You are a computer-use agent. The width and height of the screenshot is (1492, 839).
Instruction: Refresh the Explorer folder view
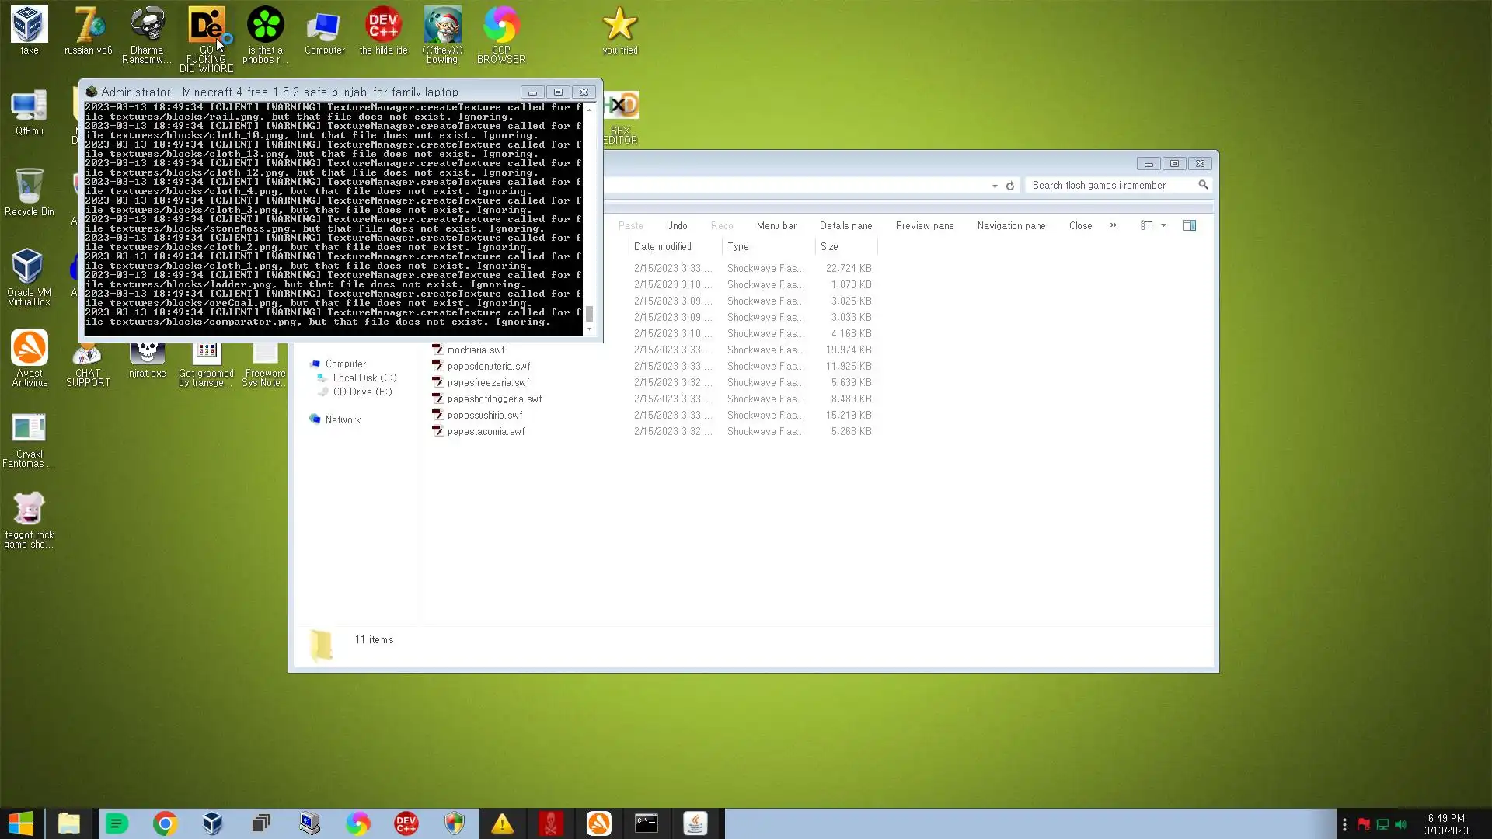coord(1009,186)
